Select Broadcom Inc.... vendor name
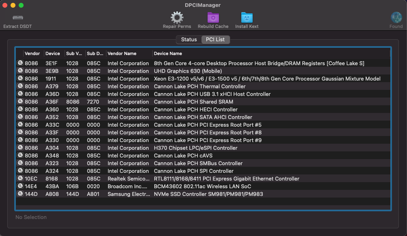The width and height of the screenshot is (407, 236). pos(127,186)
